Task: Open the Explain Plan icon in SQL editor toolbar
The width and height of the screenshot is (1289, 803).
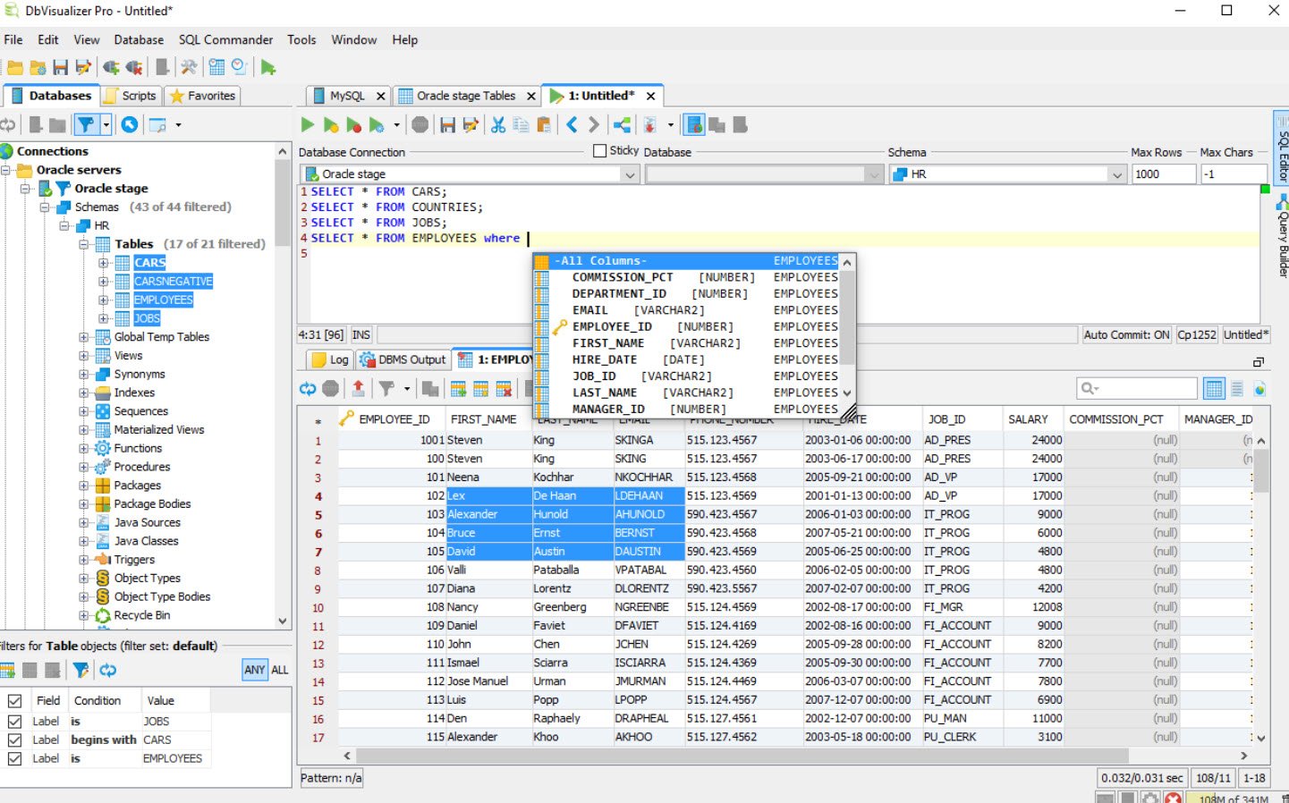Action: 376,124
